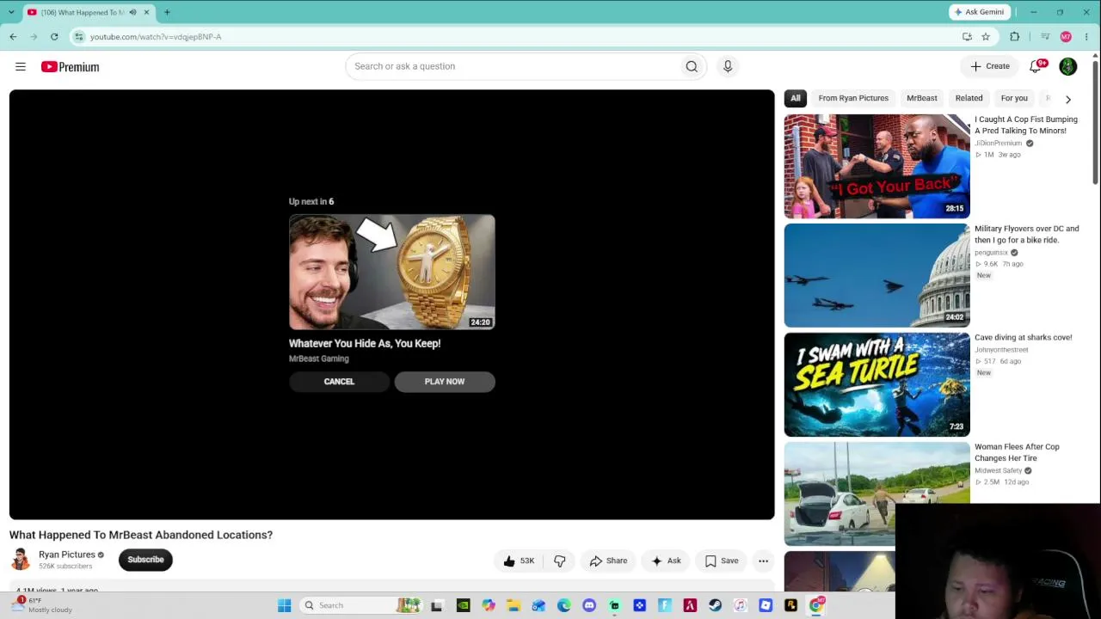Open more actions three-dot menu

[x=763, y=561]
